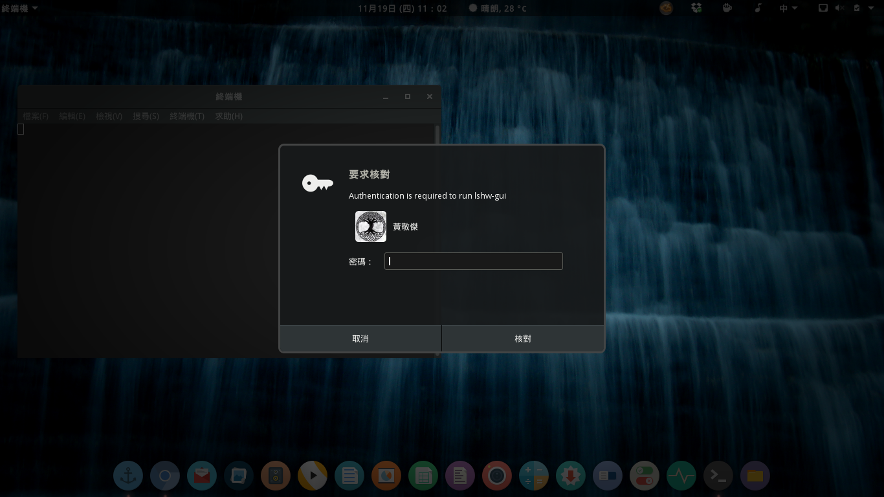Click the Dropbox icon in the system tray
This screenshot has height=497, width=884.
click(x=696, y=8)
